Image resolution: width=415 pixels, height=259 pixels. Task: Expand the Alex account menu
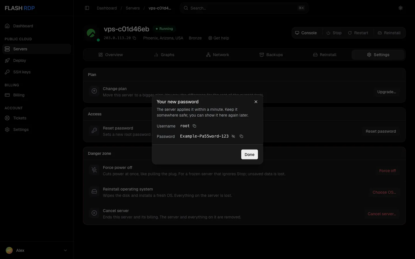(x=37, y=250)
